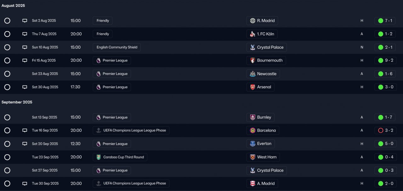Click the West Ham club crest

(253, 157)
